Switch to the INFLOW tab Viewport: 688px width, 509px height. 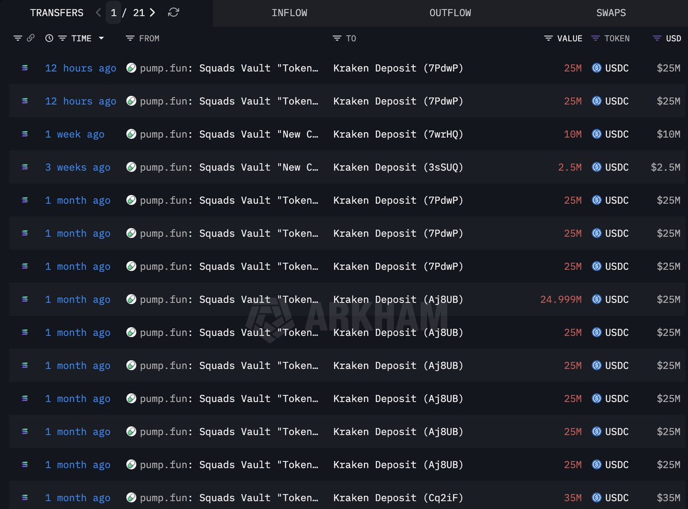click(x=289, y=13)
